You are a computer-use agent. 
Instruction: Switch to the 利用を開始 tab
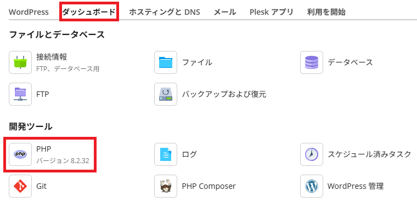click(326, 12)
